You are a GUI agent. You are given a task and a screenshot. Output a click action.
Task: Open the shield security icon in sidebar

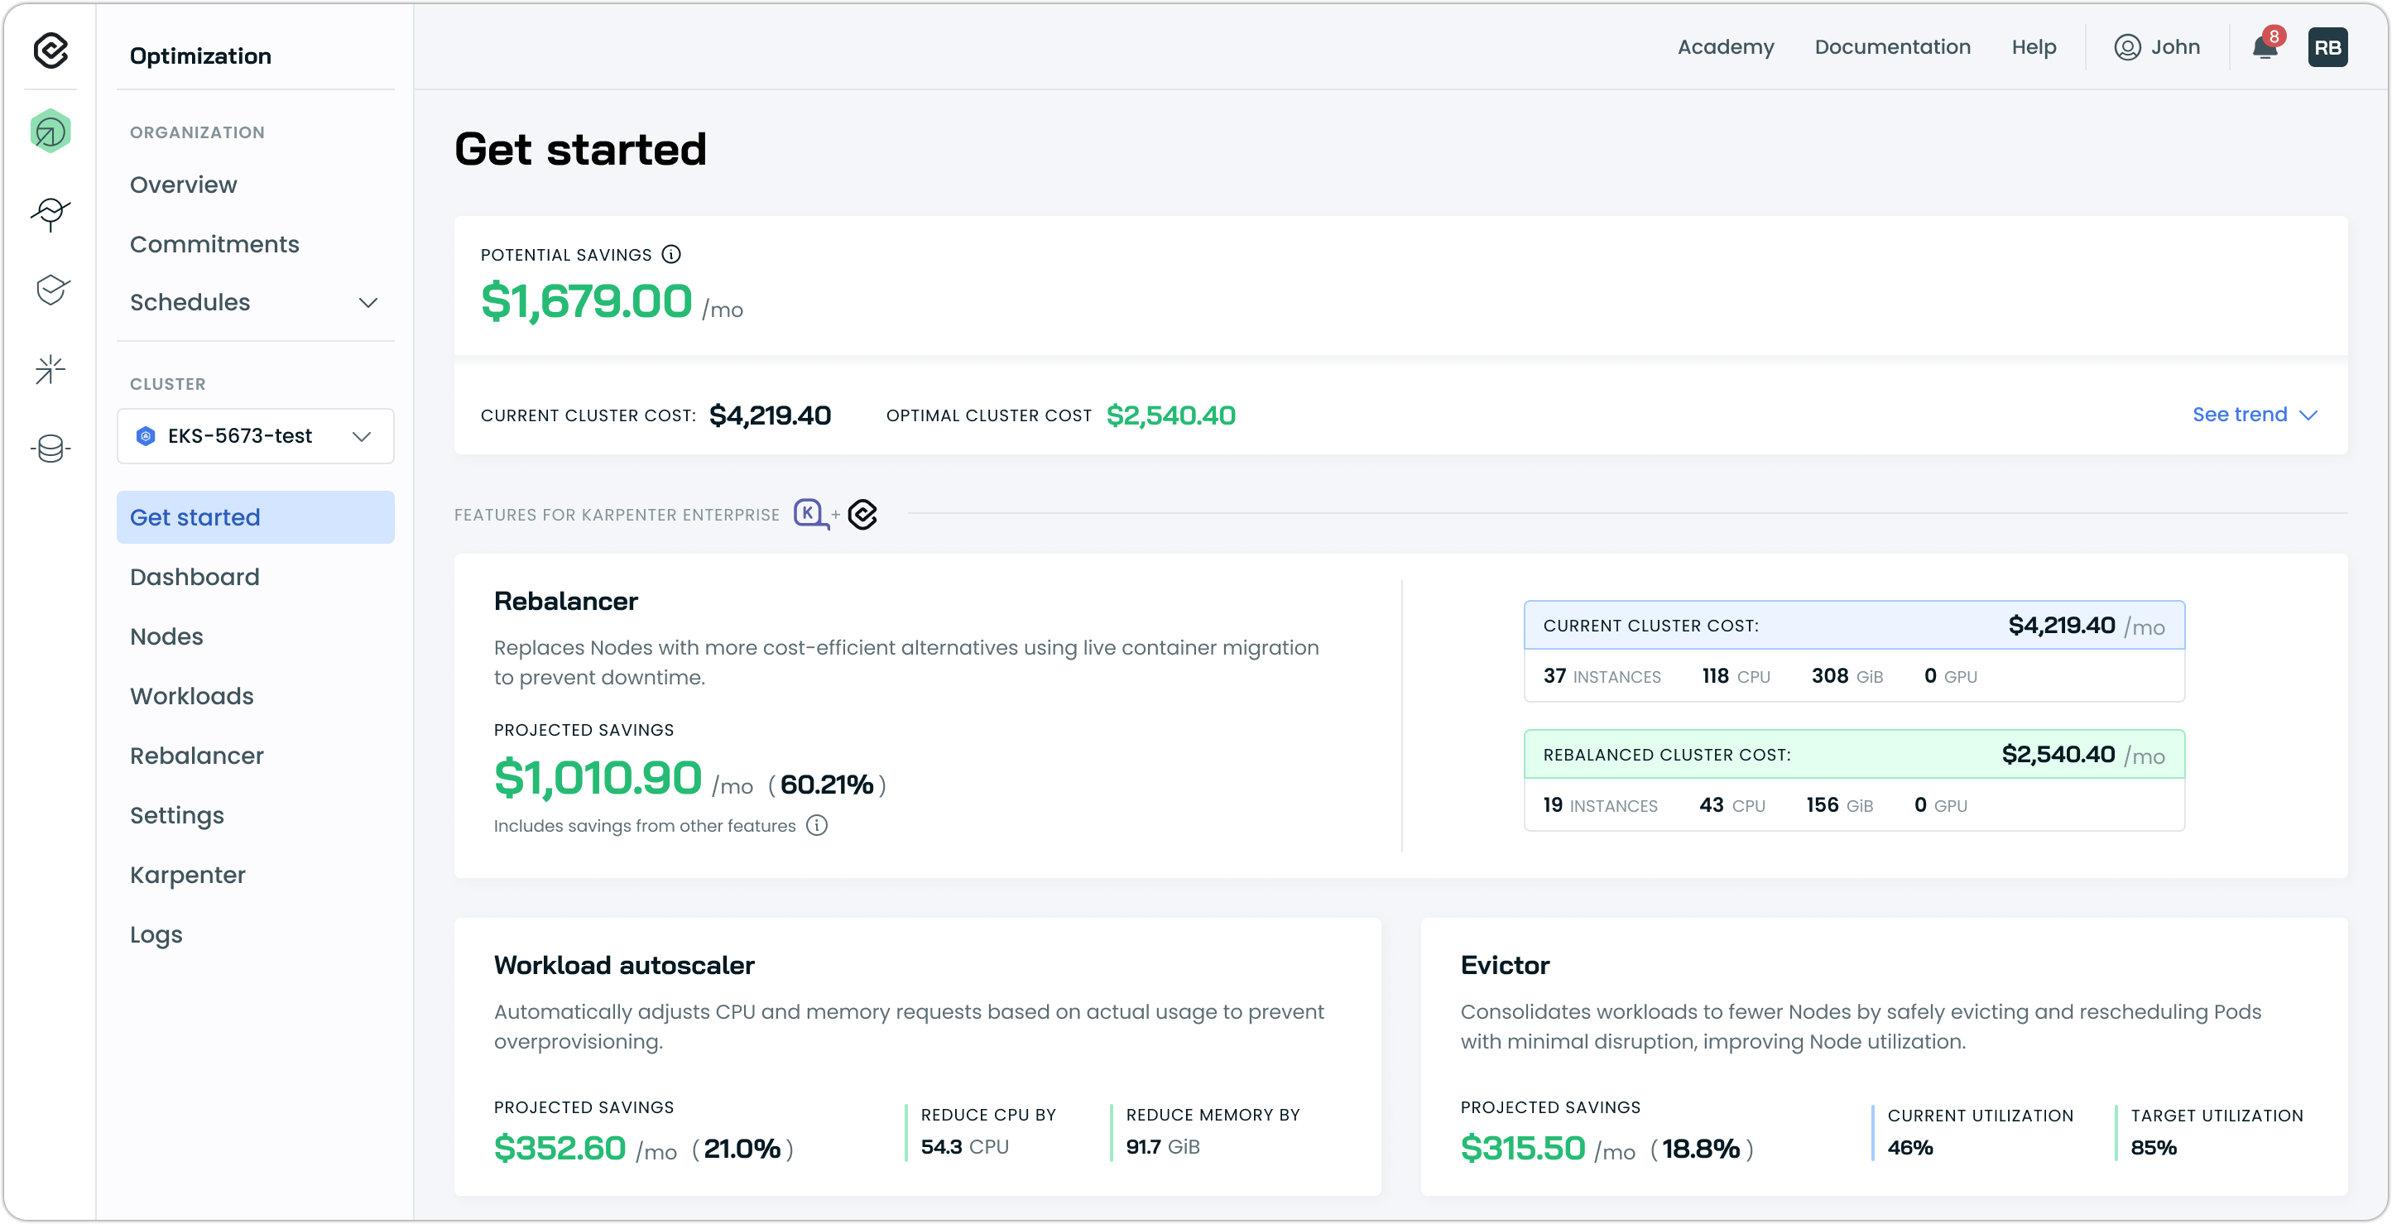[x=51, y=290]
